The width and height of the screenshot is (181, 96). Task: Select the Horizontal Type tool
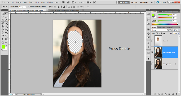(x=6, y=36)
